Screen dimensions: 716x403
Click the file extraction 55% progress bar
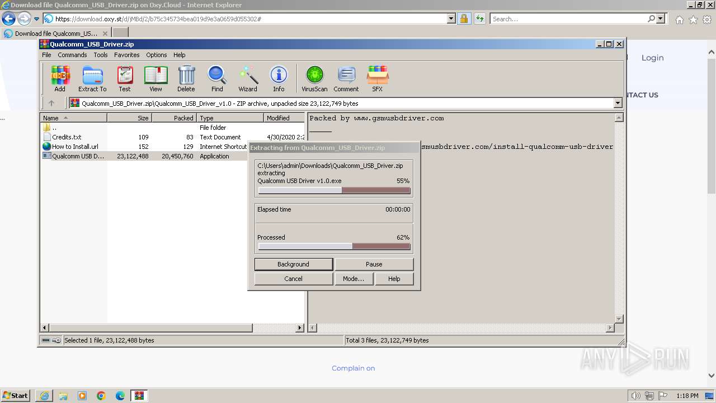click(334, 190)
